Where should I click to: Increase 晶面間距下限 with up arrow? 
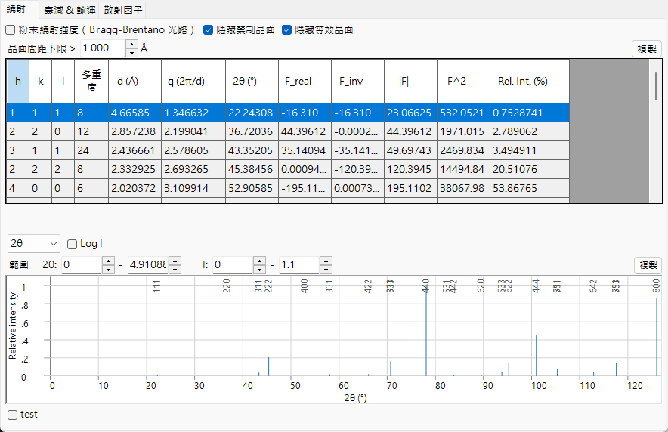pyautogui.click(x=132, y=44)
